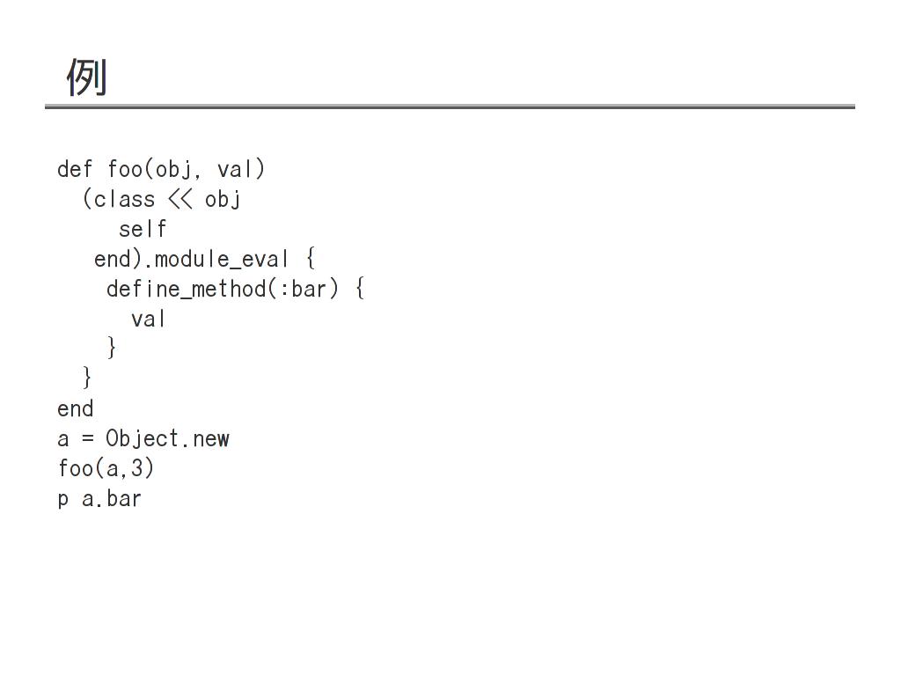Click the opening brace after module_eval
This screenshot has width=901, height=676.
(x=311, y=259)
